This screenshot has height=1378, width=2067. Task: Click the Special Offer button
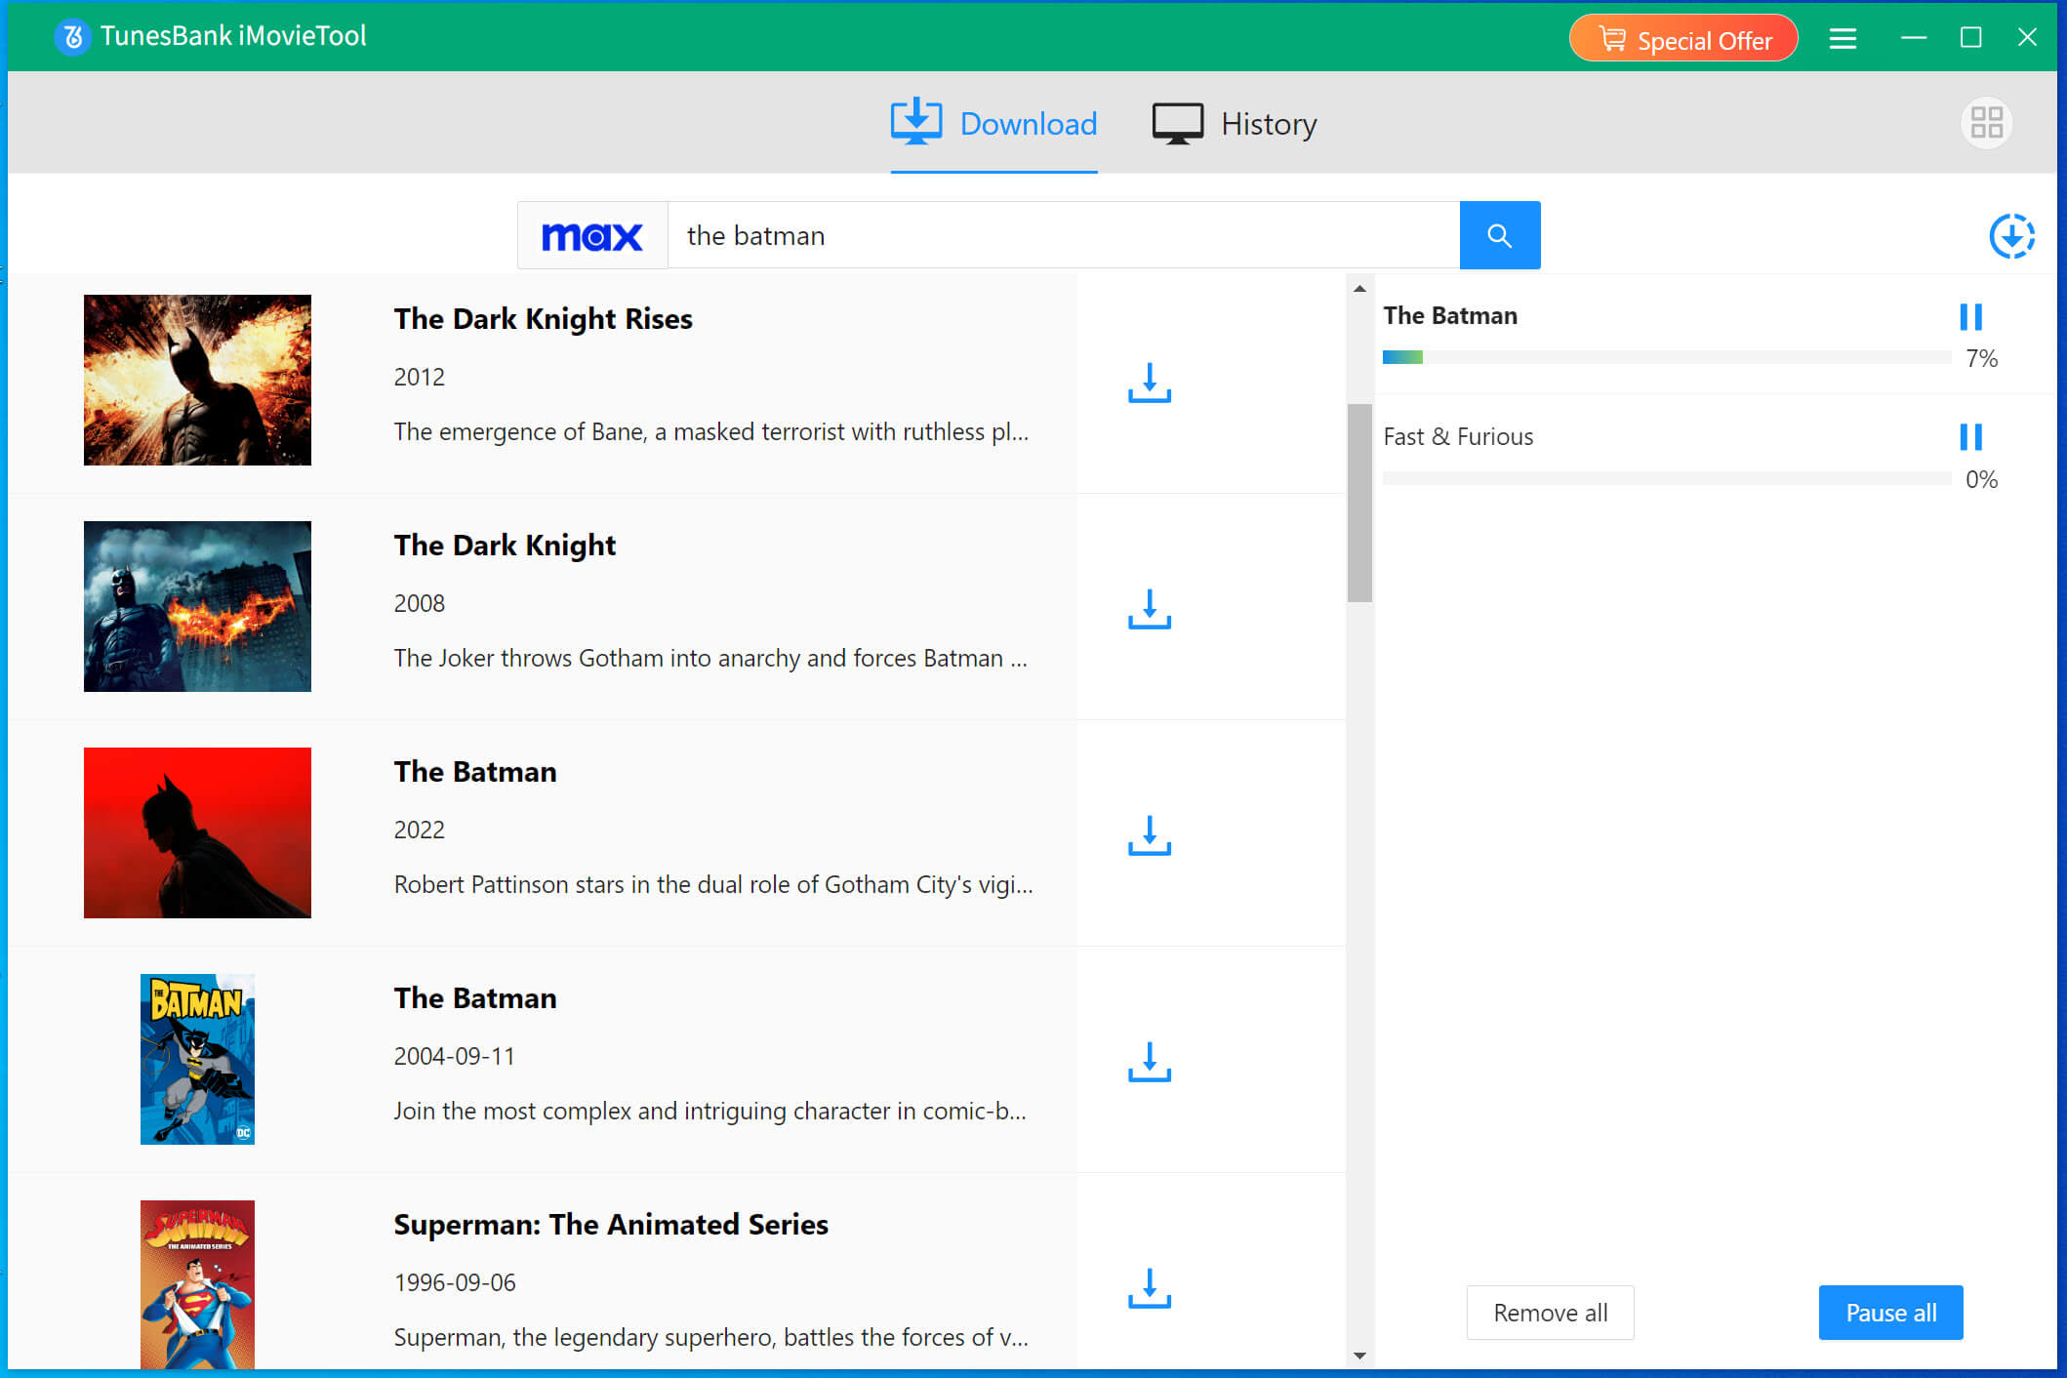pos(1683,39)
